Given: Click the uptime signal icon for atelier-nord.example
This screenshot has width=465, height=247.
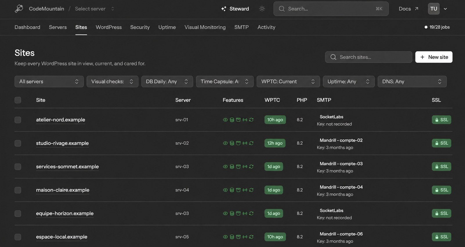Looking at the screenshot, I should (245, 120).
